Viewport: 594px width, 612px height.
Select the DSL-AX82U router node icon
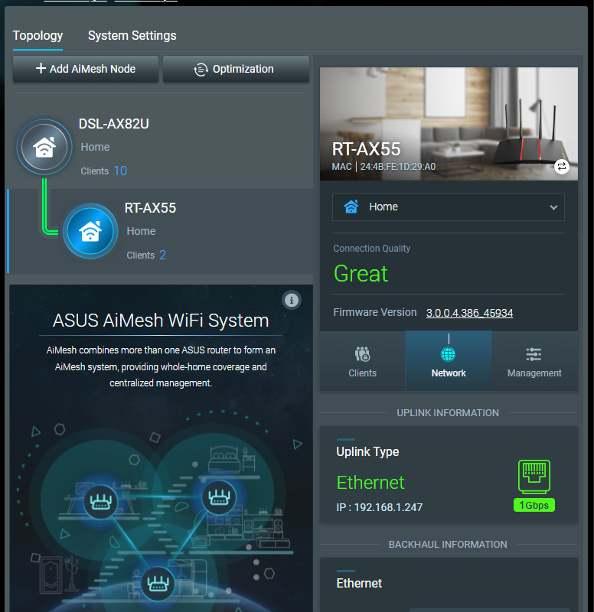pos(44,147)
